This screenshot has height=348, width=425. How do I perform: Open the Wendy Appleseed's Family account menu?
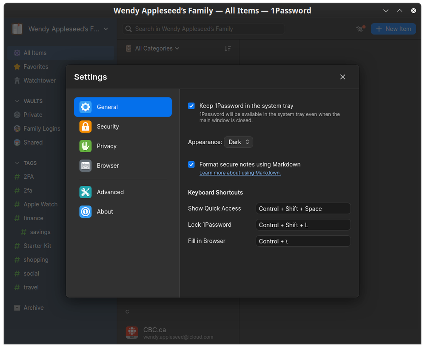[60, 29]
